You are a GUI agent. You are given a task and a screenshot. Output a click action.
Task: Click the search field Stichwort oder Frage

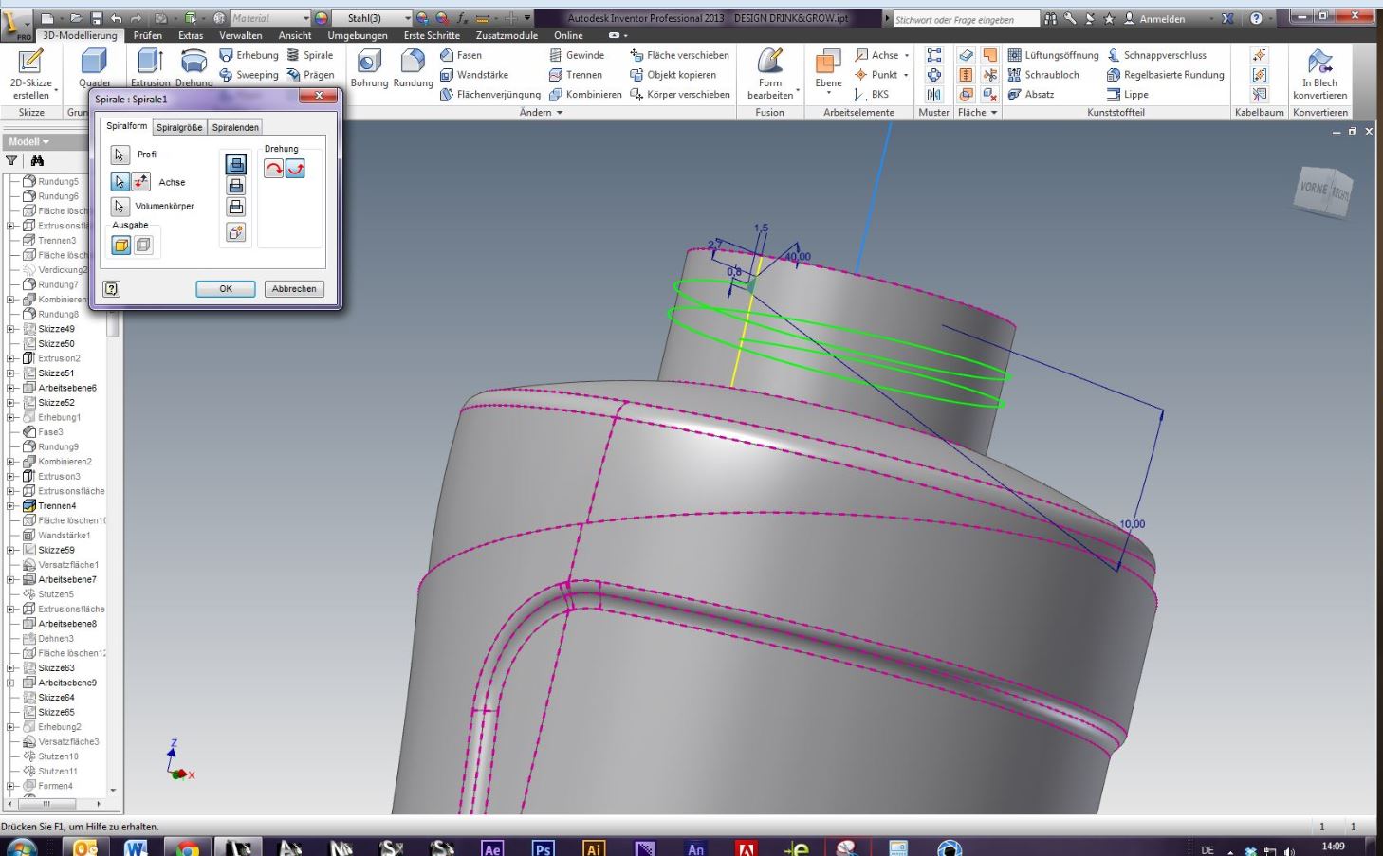coord(966,19)
